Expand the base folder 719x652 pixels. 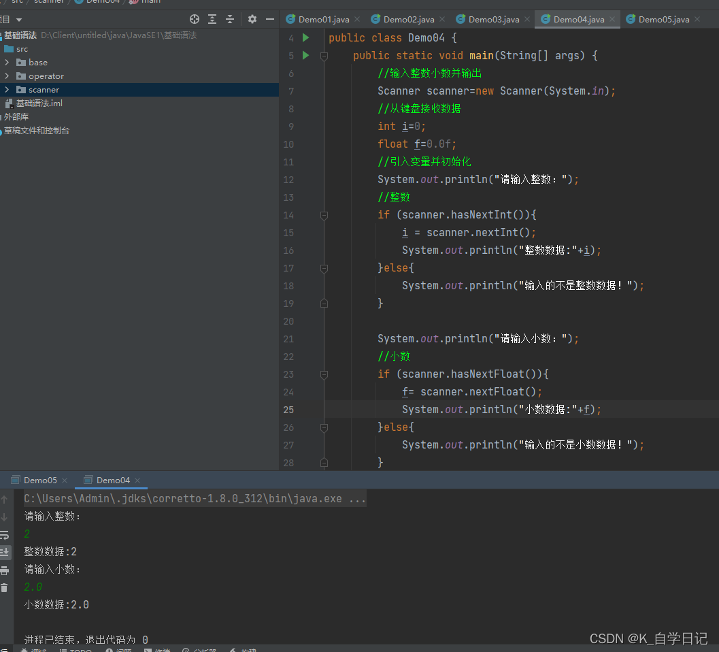7,63
